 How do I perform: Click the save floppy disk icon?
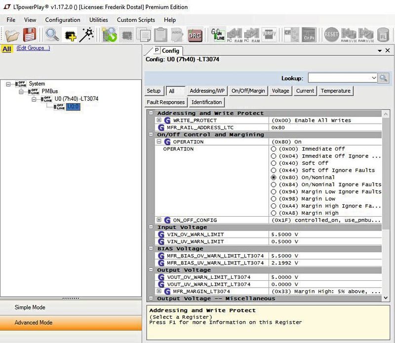tap(30, 35)
